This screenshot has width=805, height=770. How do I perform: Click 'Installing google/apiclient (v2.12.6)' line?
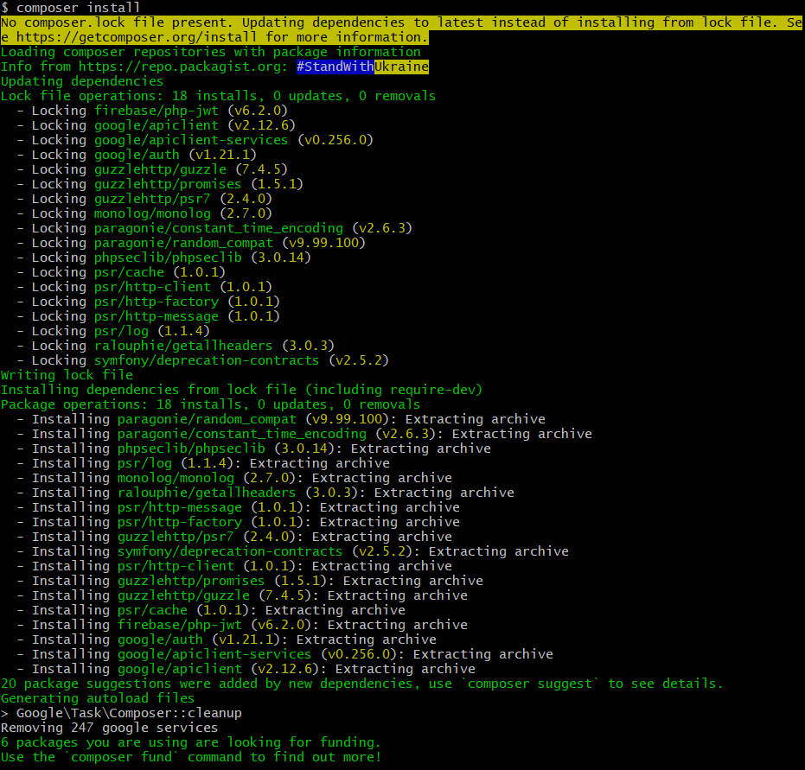click(x=246, y=670)
